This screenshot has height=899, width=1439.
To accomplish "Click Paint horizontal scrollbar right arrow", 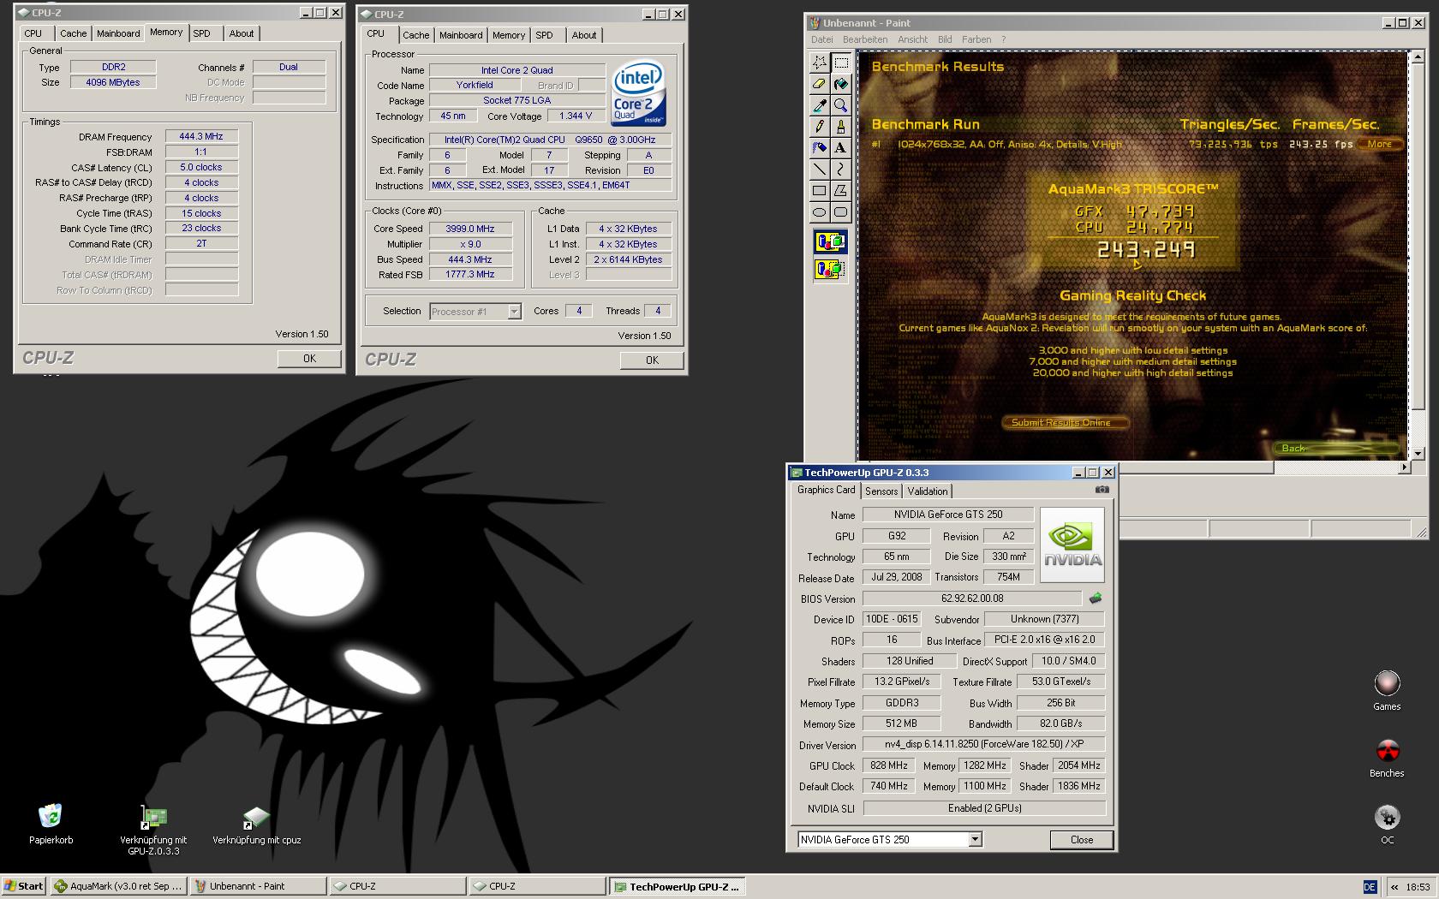I will 1404,467.
